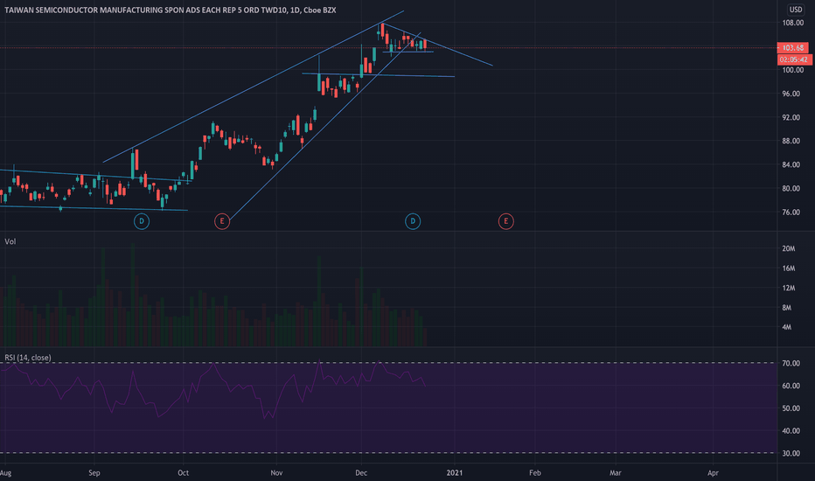This screenshot has height=481, width=815.
Task: Click the 108.00 price axis label
Action: click(x=793, y=23)
